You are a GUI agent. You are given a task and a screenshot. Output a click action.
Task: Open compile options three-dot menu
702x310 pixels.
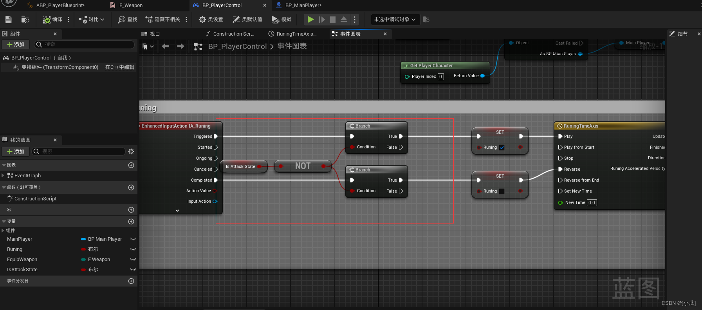69,20
